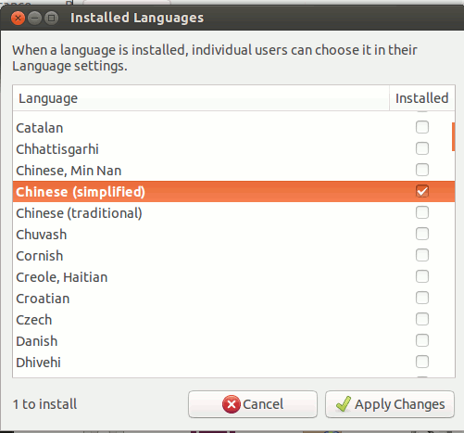Tick the Chuvash installed checkbox

coord(422,234)
